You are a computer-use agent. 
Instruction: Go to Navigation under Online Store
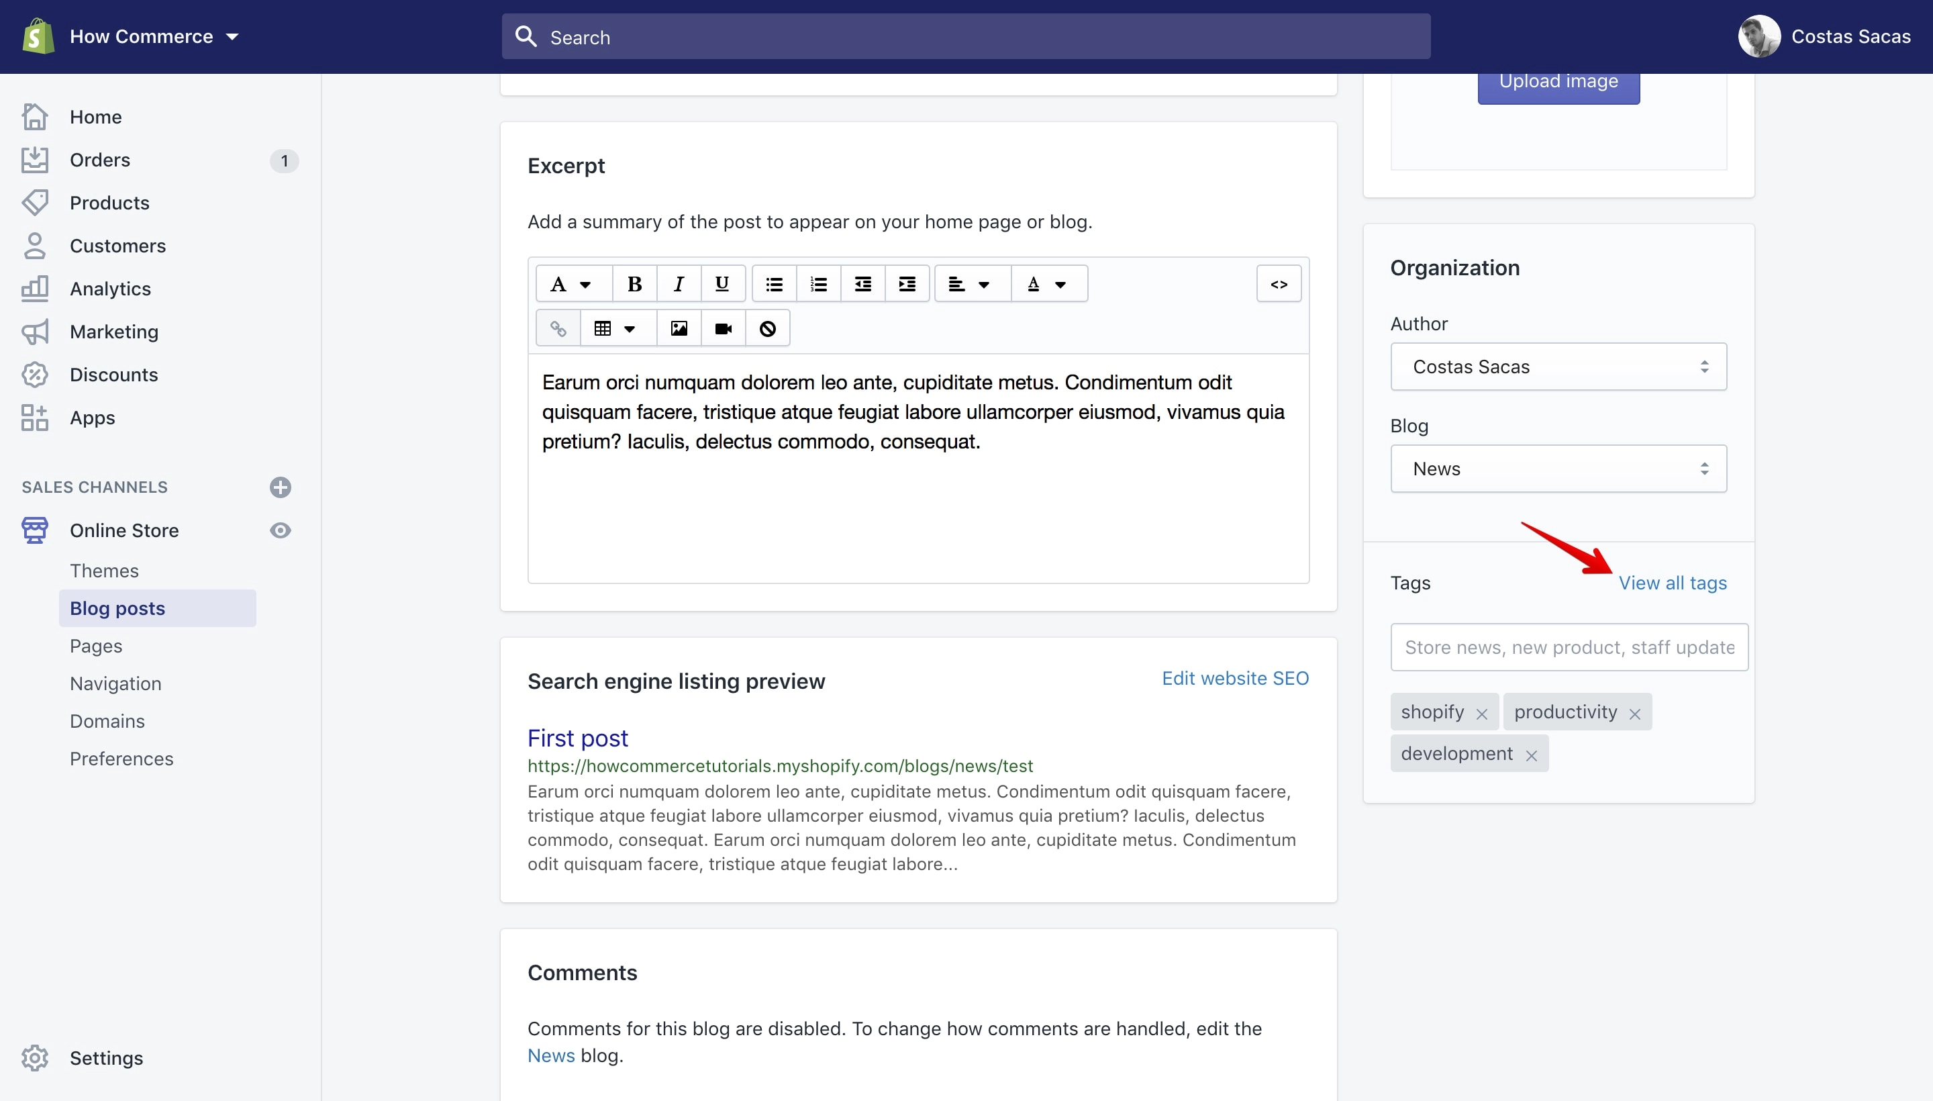click(115, 683)
